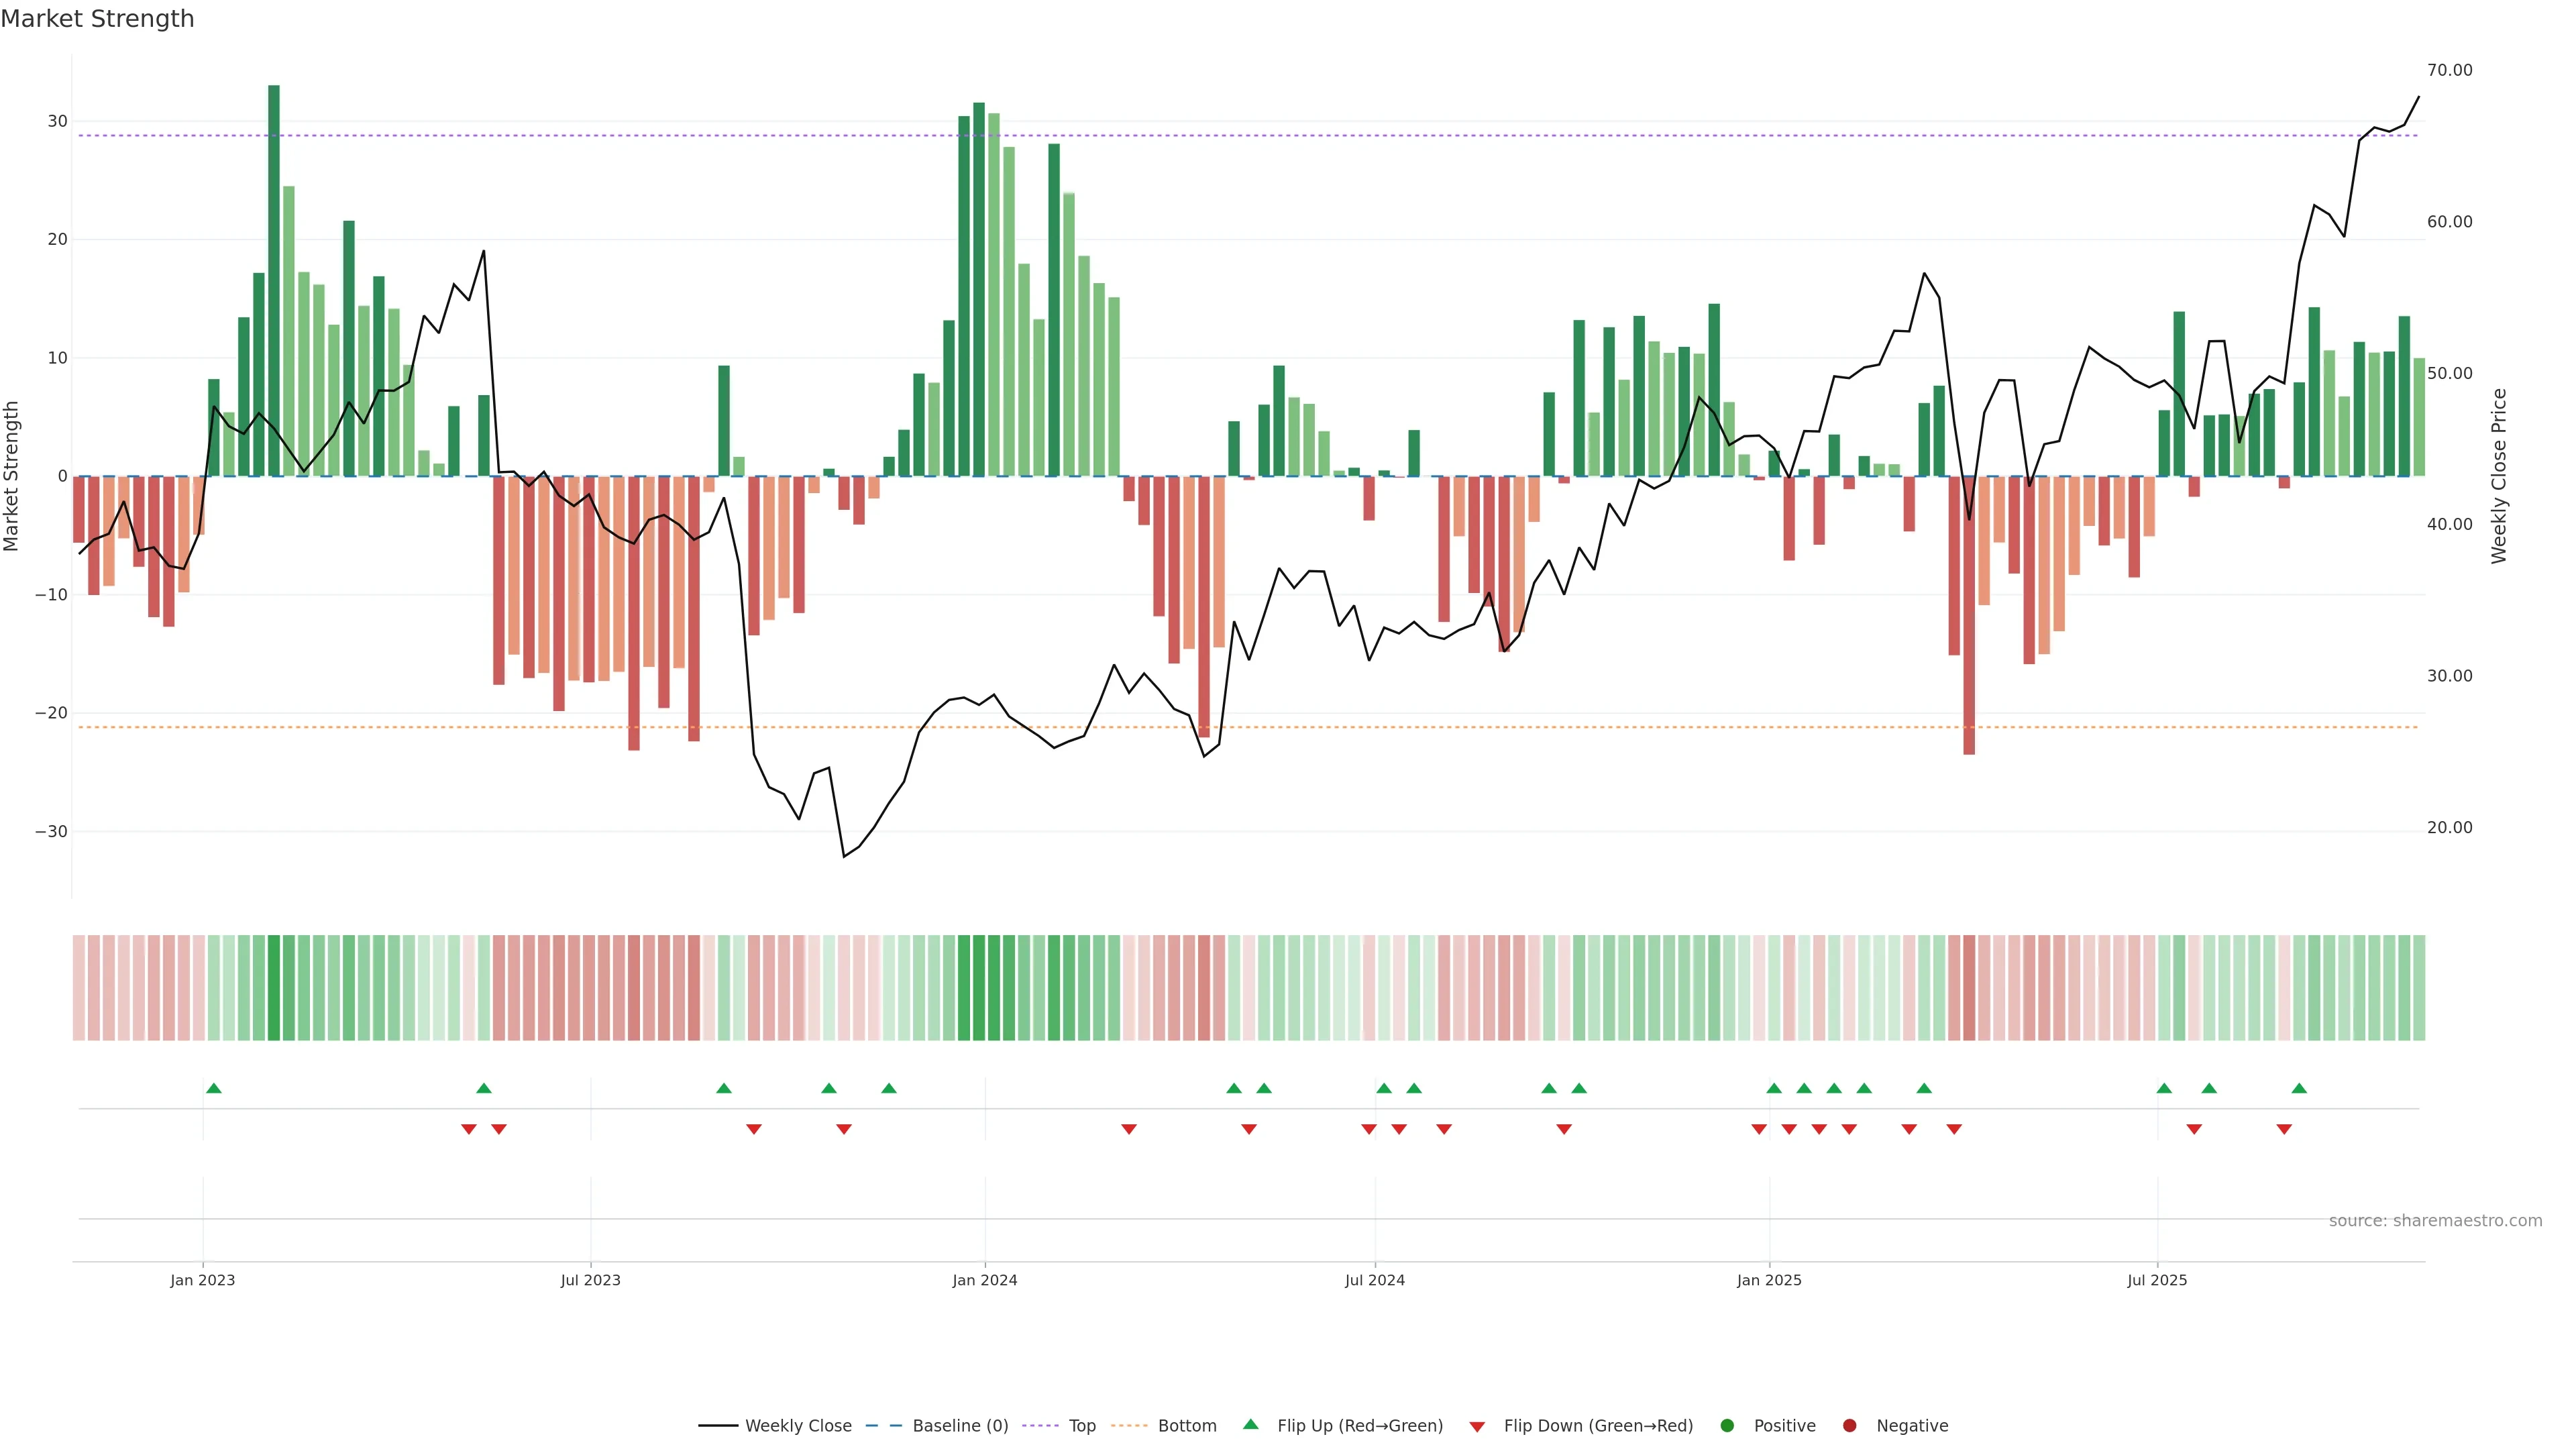Click the Flip Up green triangle in the legend
This screenshot has width=2576, height=1449.
click(x=1250, y=1424)
